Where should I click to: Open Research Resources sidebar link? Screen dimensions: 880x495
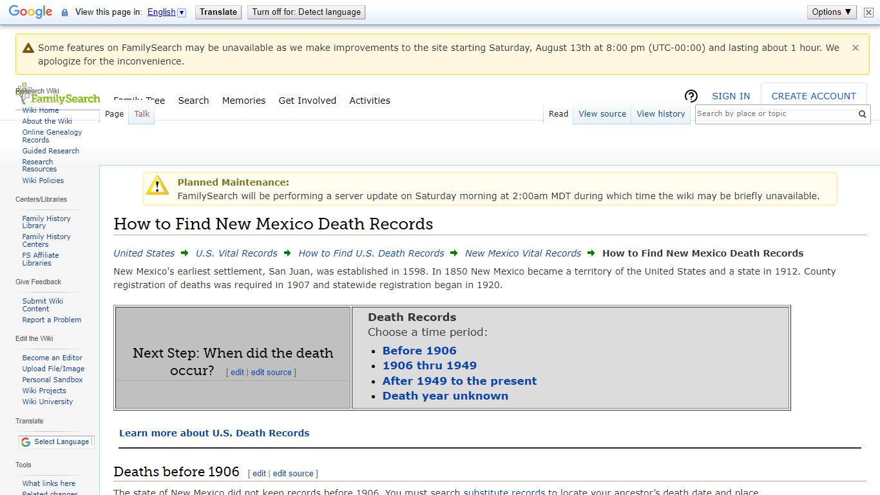[39, 166]
